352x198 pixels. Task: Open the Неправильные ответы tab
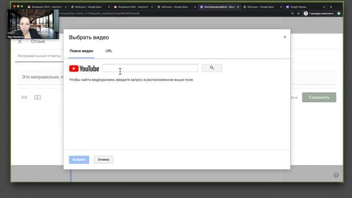coord(39,56)
